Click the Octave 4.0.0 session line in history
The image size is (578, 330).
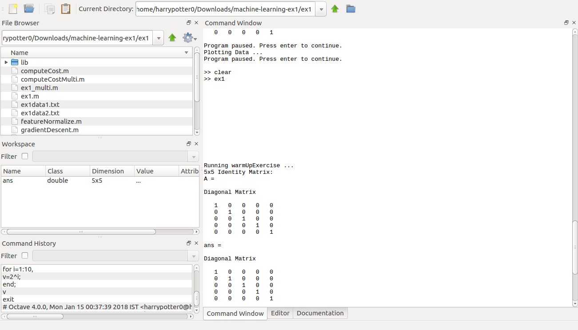(x=97, y=307)
